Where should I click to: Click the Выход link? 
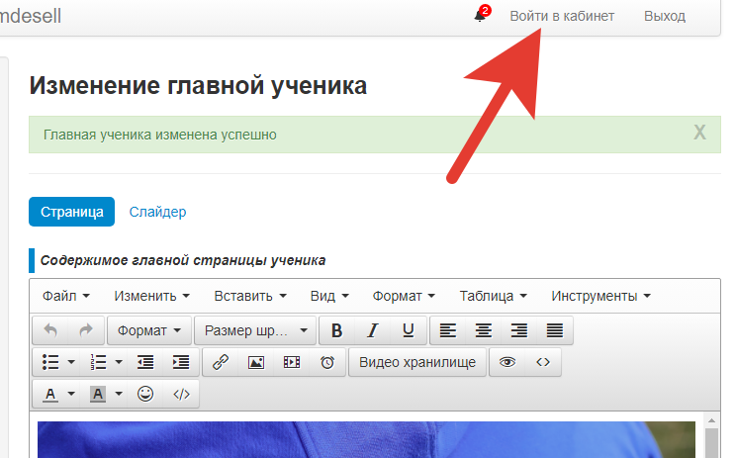click(x=665, y=17)
